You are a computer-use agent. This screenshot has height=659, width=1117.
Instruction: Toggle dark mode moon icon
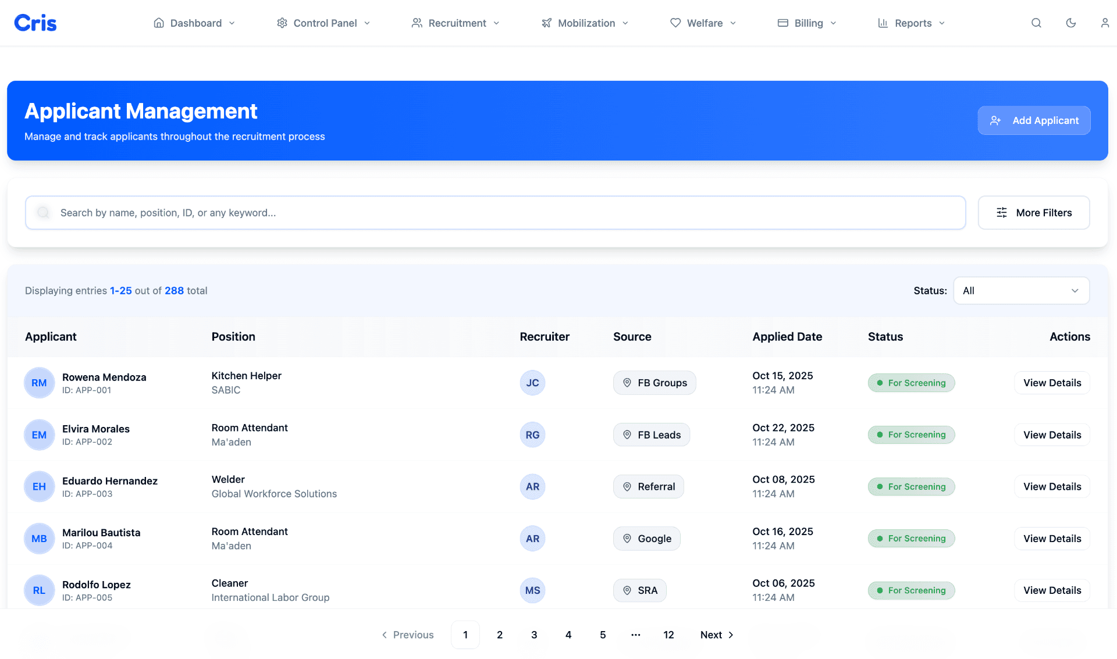tap(1070, 23)
